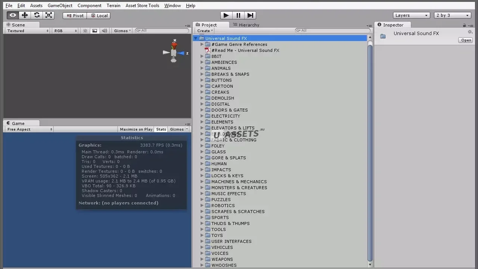Open the Game panel options menu icon
Viewport: 478px width, 269px height.
(x=187, y=124)
